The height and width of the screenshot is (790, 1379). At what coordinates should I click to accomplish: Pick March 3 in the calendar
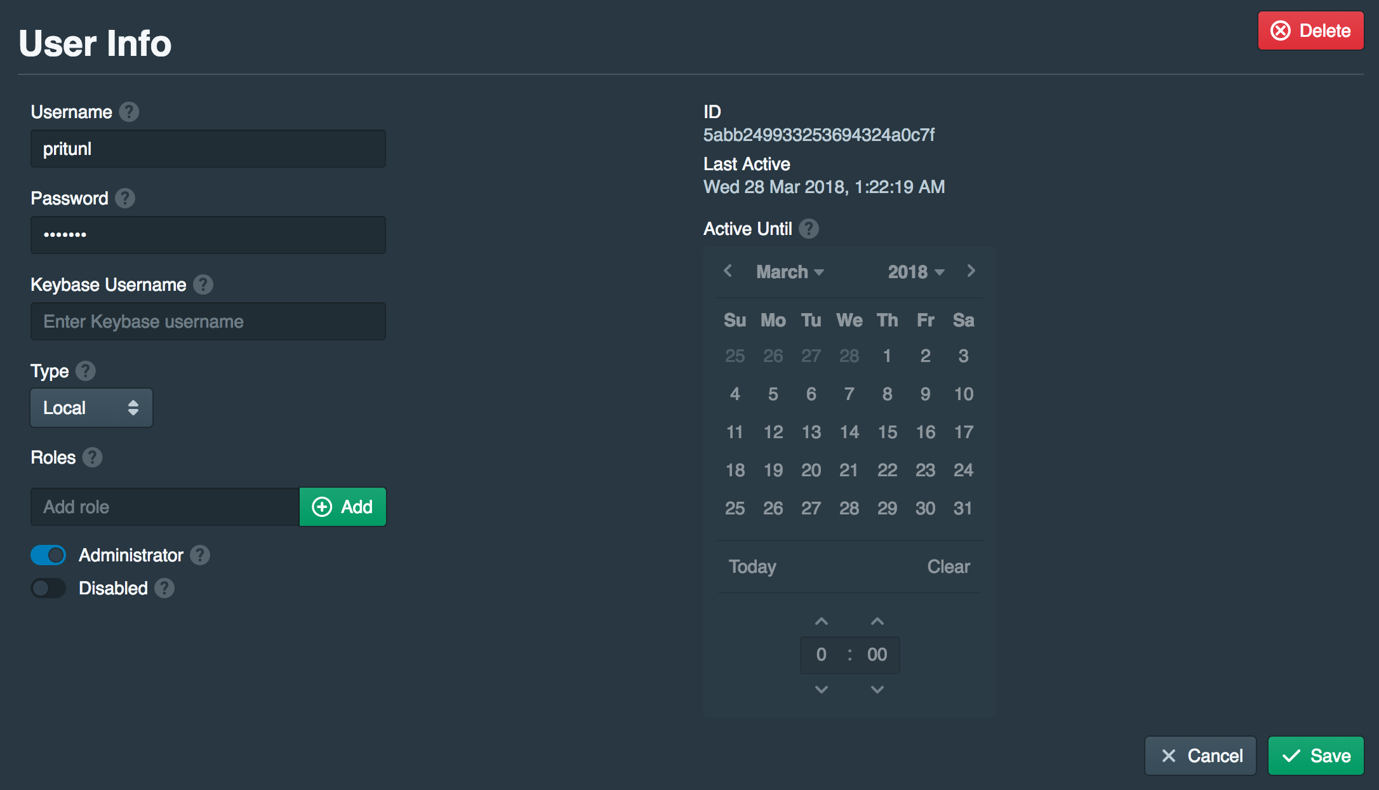(964, 356)
